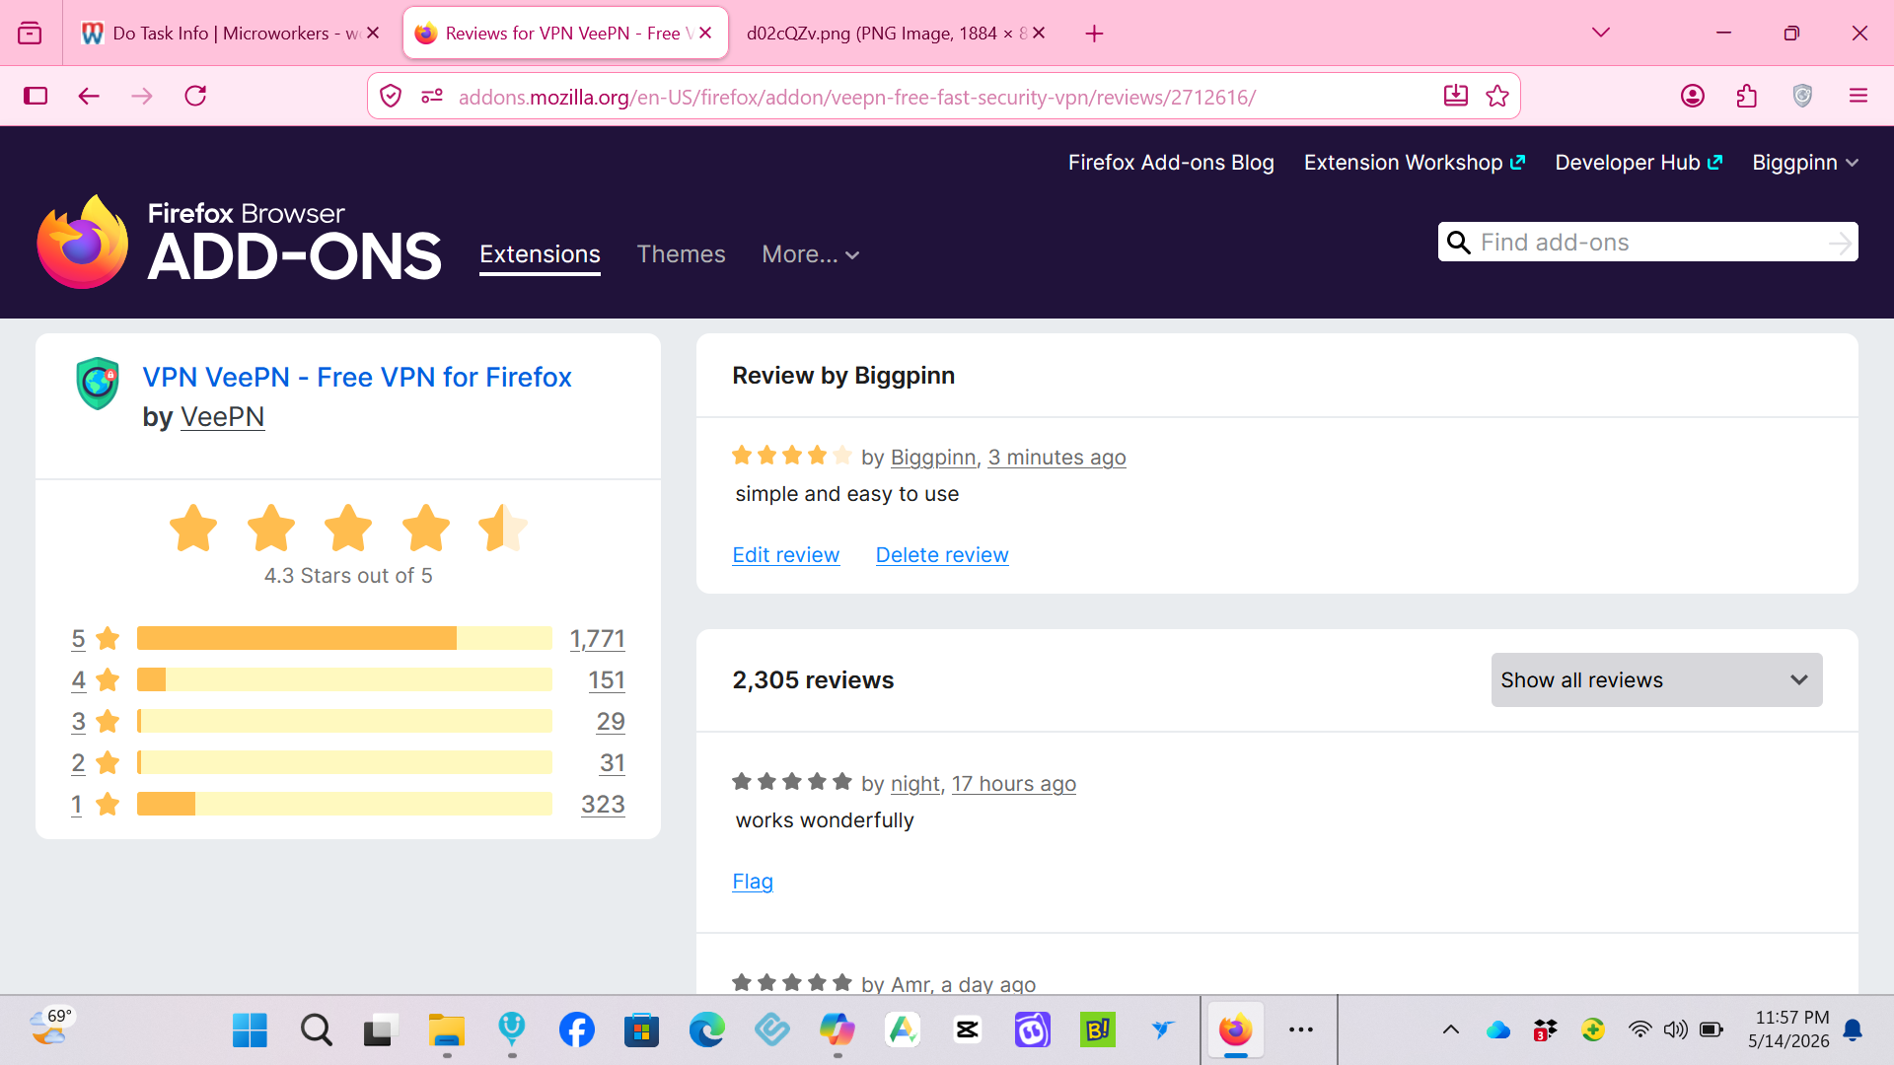Click the address bar URL
This screenshot has width=1894, height=1065.
click(856, 97)
